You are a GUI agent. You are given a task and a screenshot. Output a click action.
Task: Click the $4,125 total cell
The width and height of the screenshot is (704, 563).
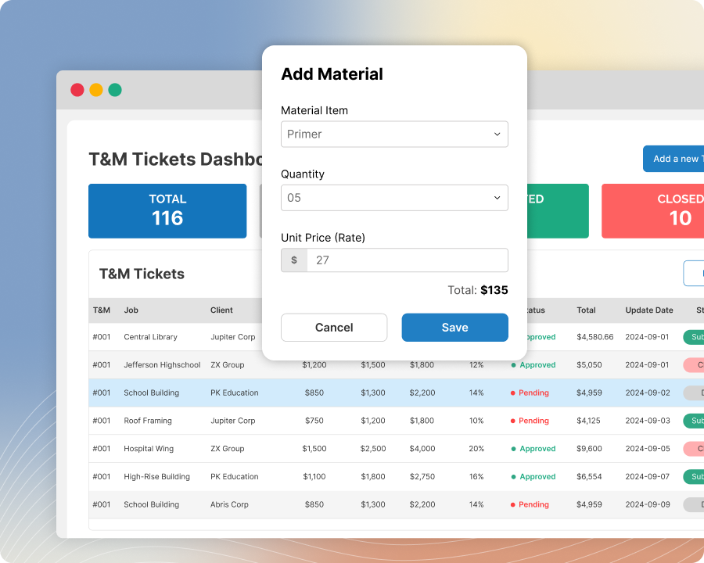588,421
